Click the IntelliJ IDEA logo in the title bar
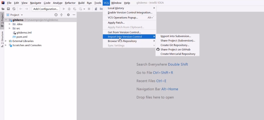 pos(3,3)
